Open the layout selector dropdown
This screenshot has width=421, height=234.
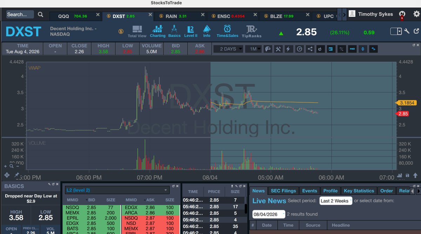396,32
